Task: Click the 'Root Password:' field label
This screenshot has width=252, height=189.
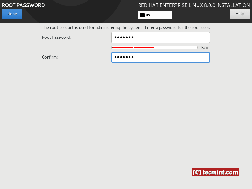Action: point(56,37)
